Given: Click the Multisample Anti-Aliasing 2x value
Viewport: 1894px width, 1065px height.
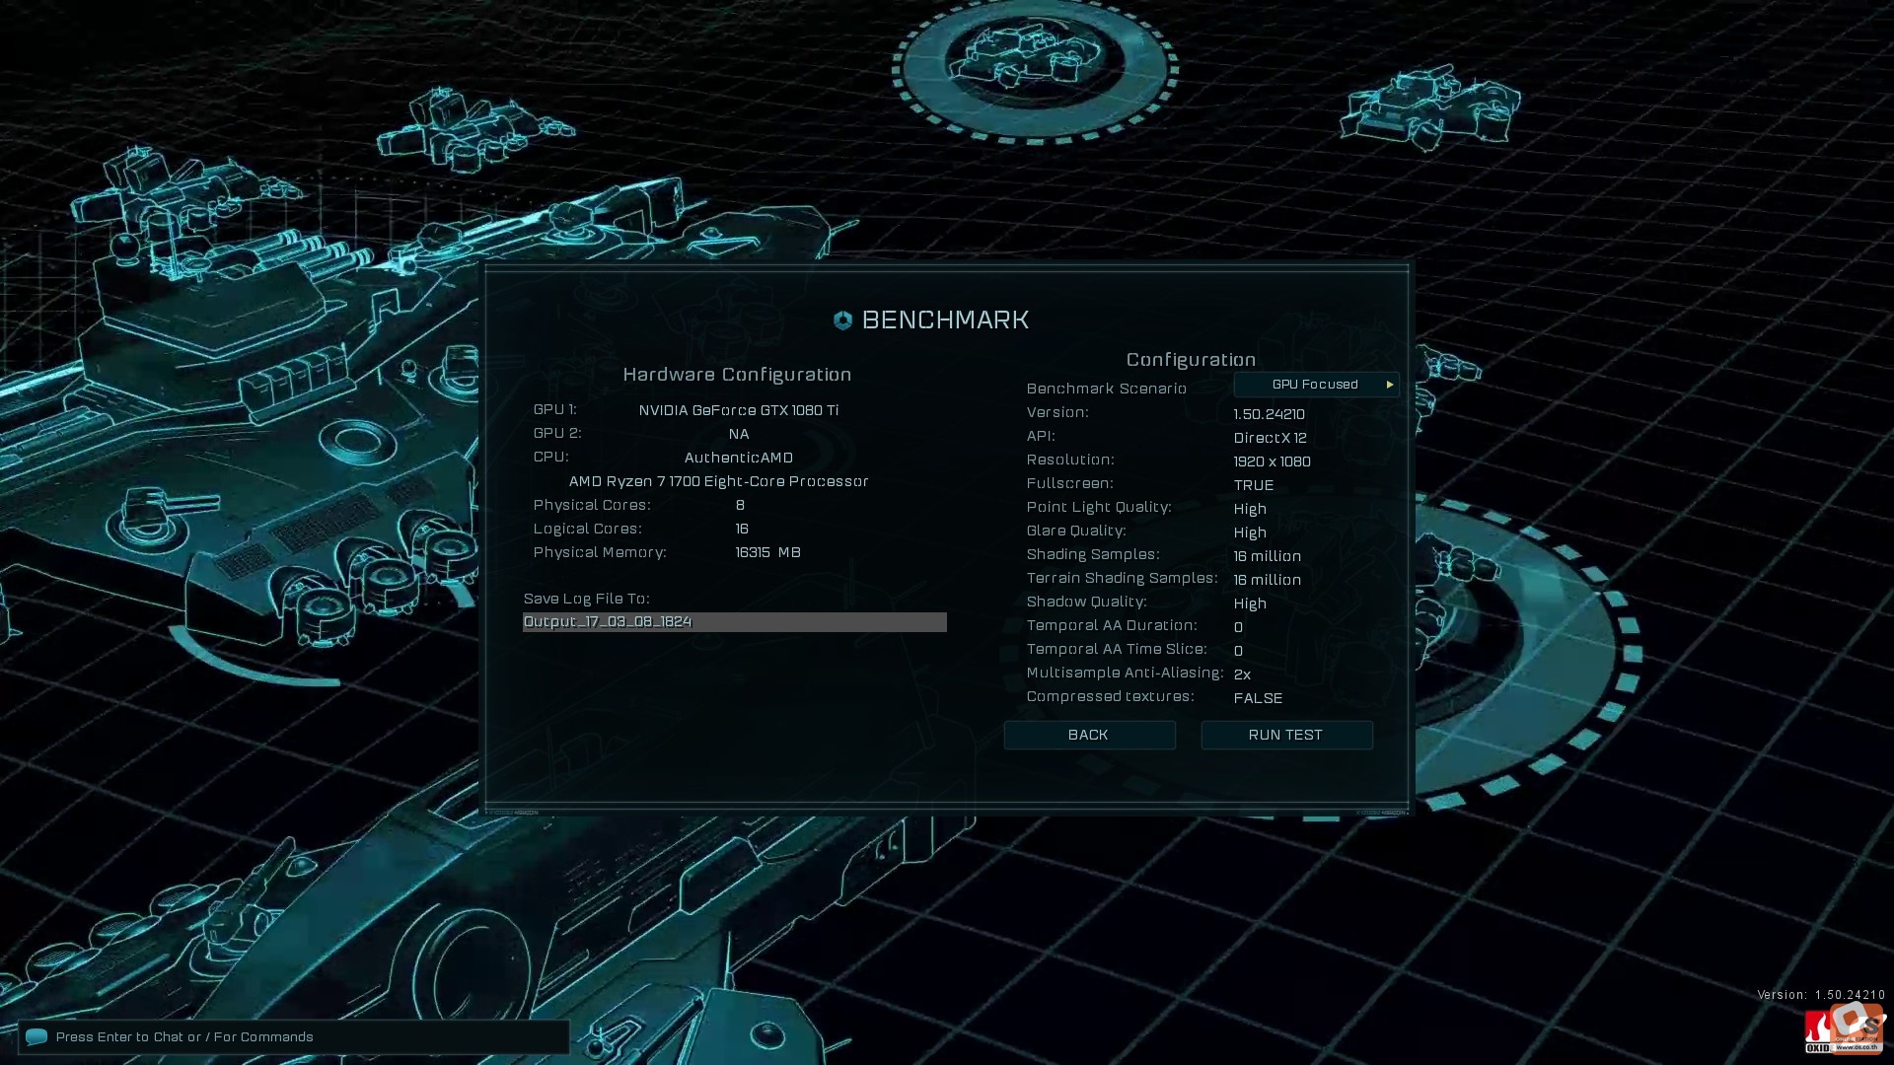Looking at the screenshot, I should [x=1242, y=674].
